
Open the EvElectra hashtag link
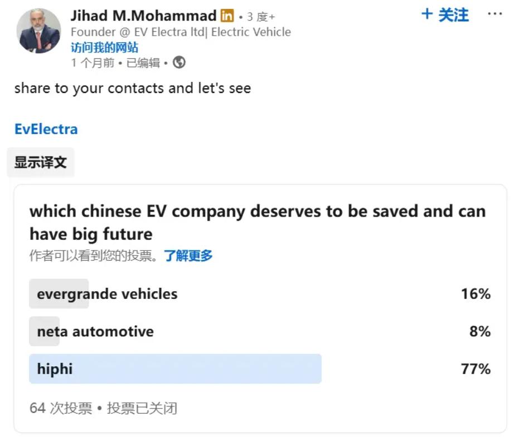pyautogui.click(x=46, y=129)
